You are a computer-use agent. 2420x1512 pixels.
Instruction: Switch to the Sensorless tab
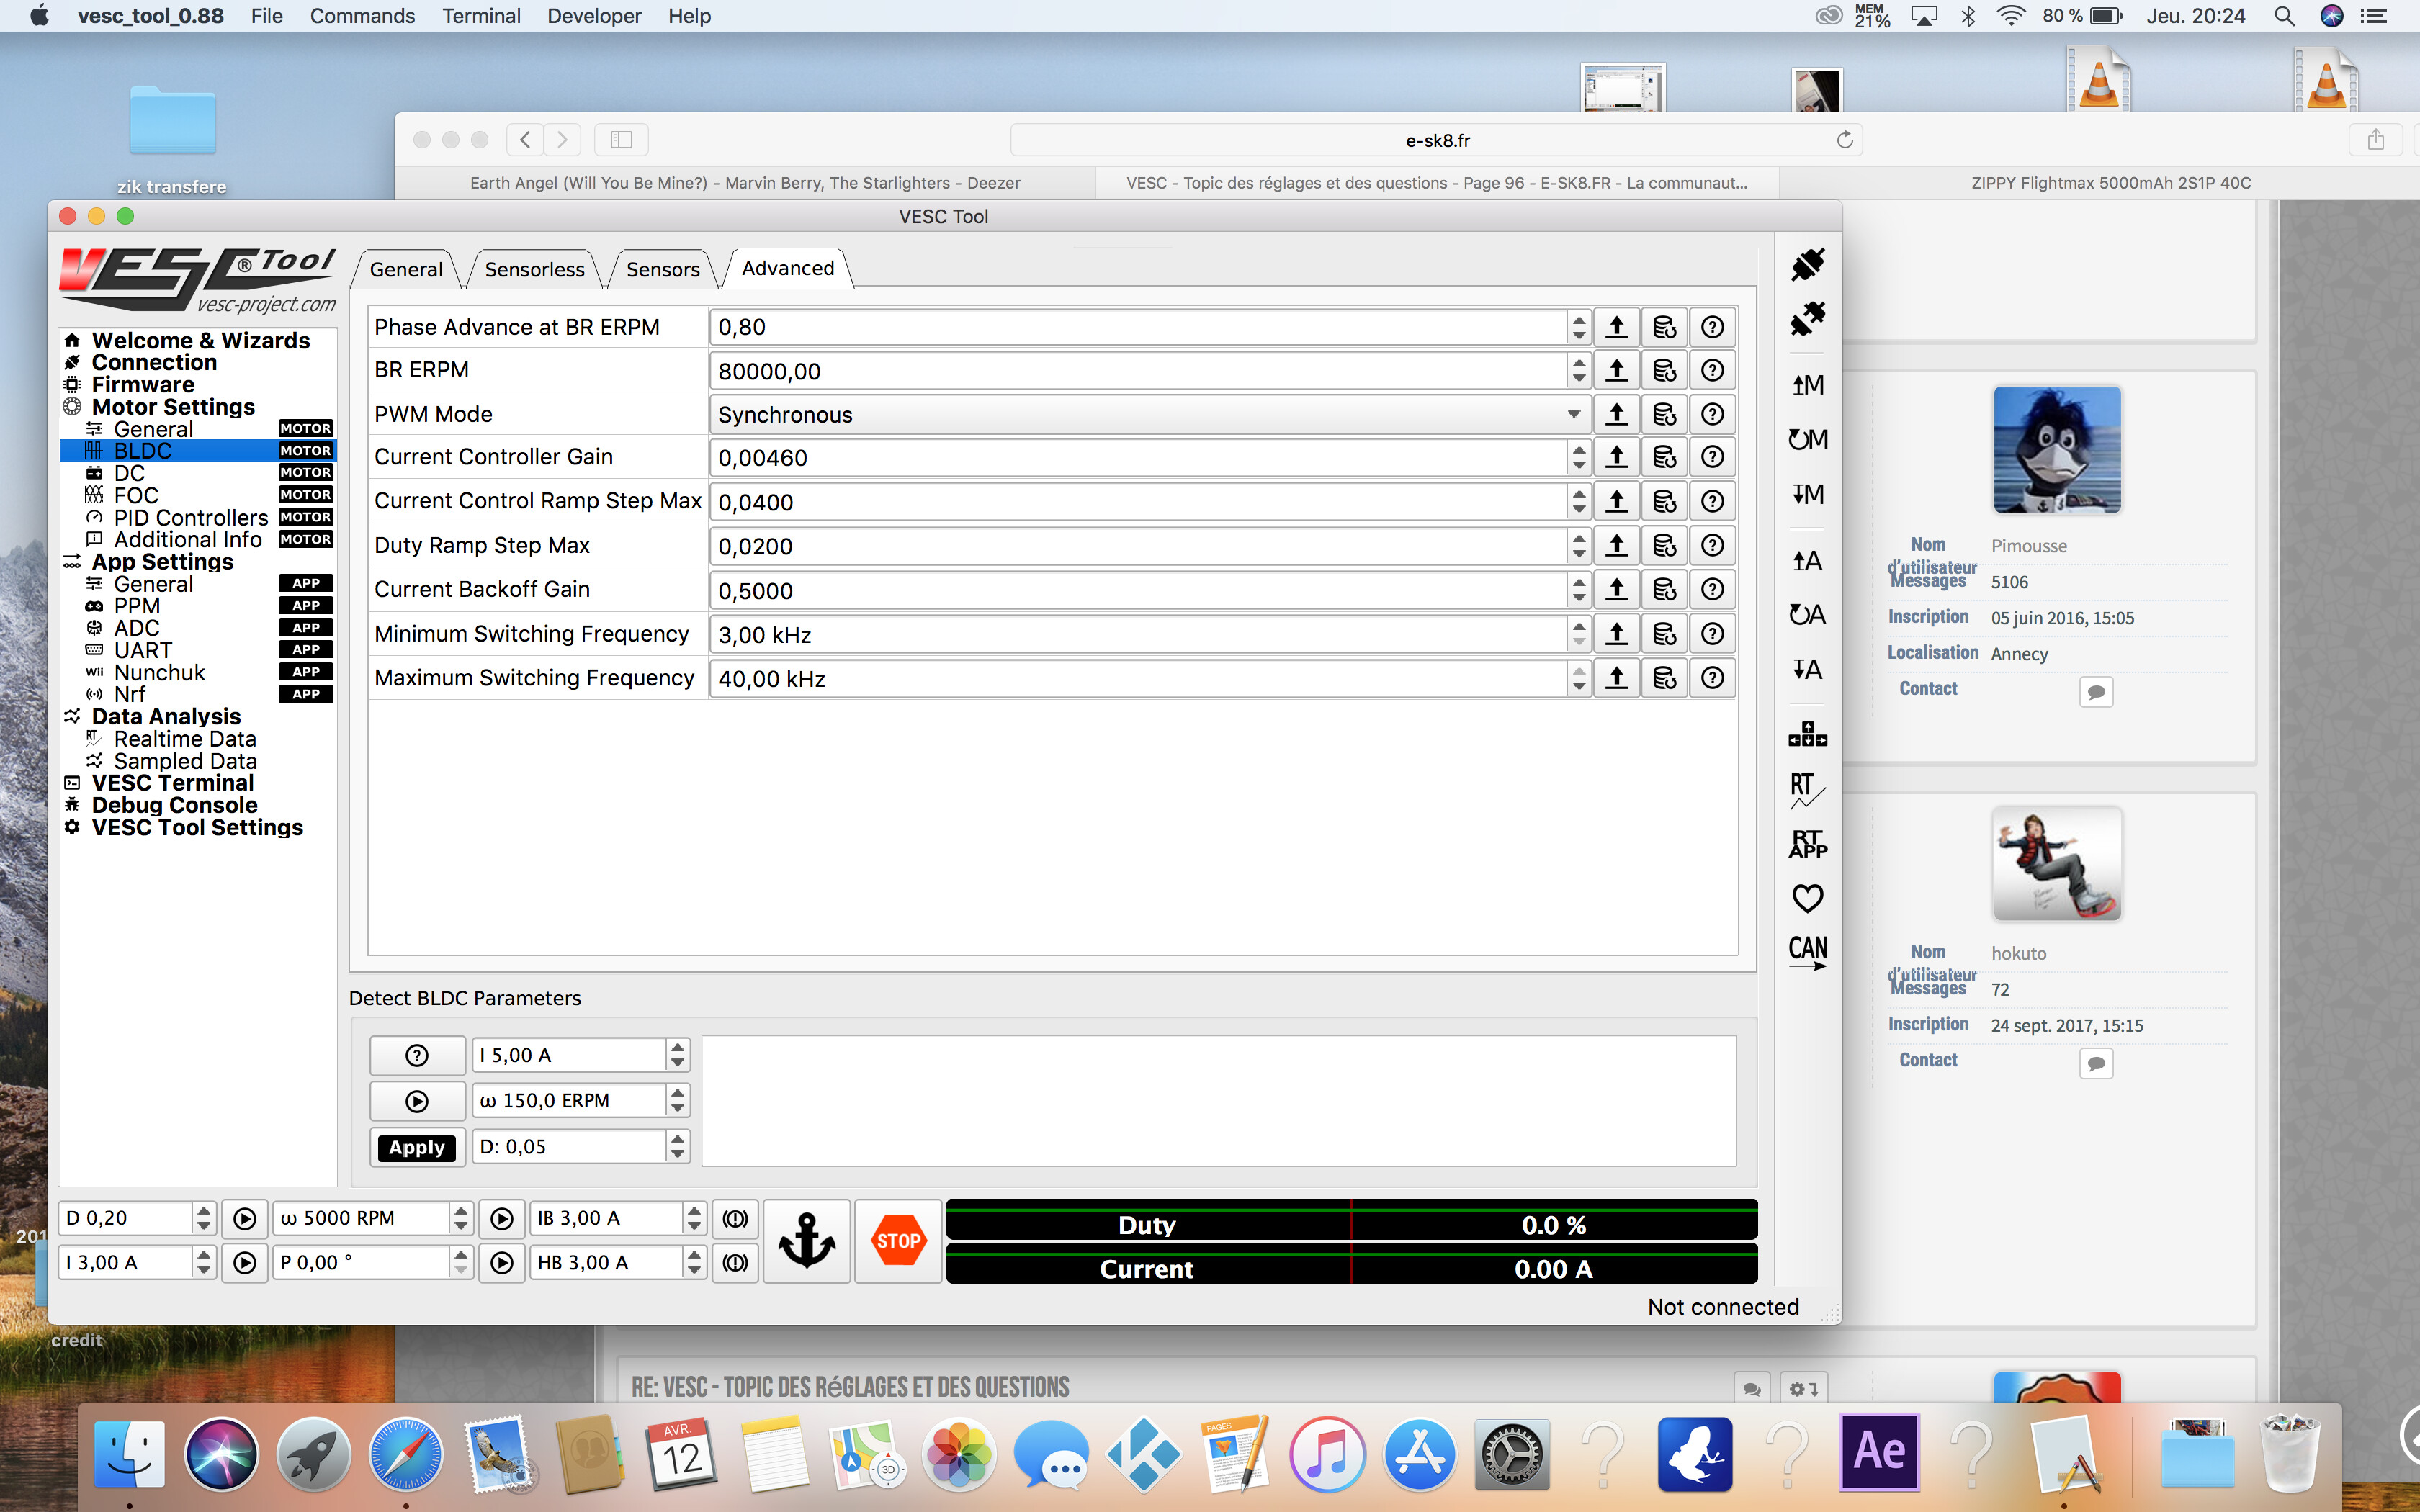point(534,269)
